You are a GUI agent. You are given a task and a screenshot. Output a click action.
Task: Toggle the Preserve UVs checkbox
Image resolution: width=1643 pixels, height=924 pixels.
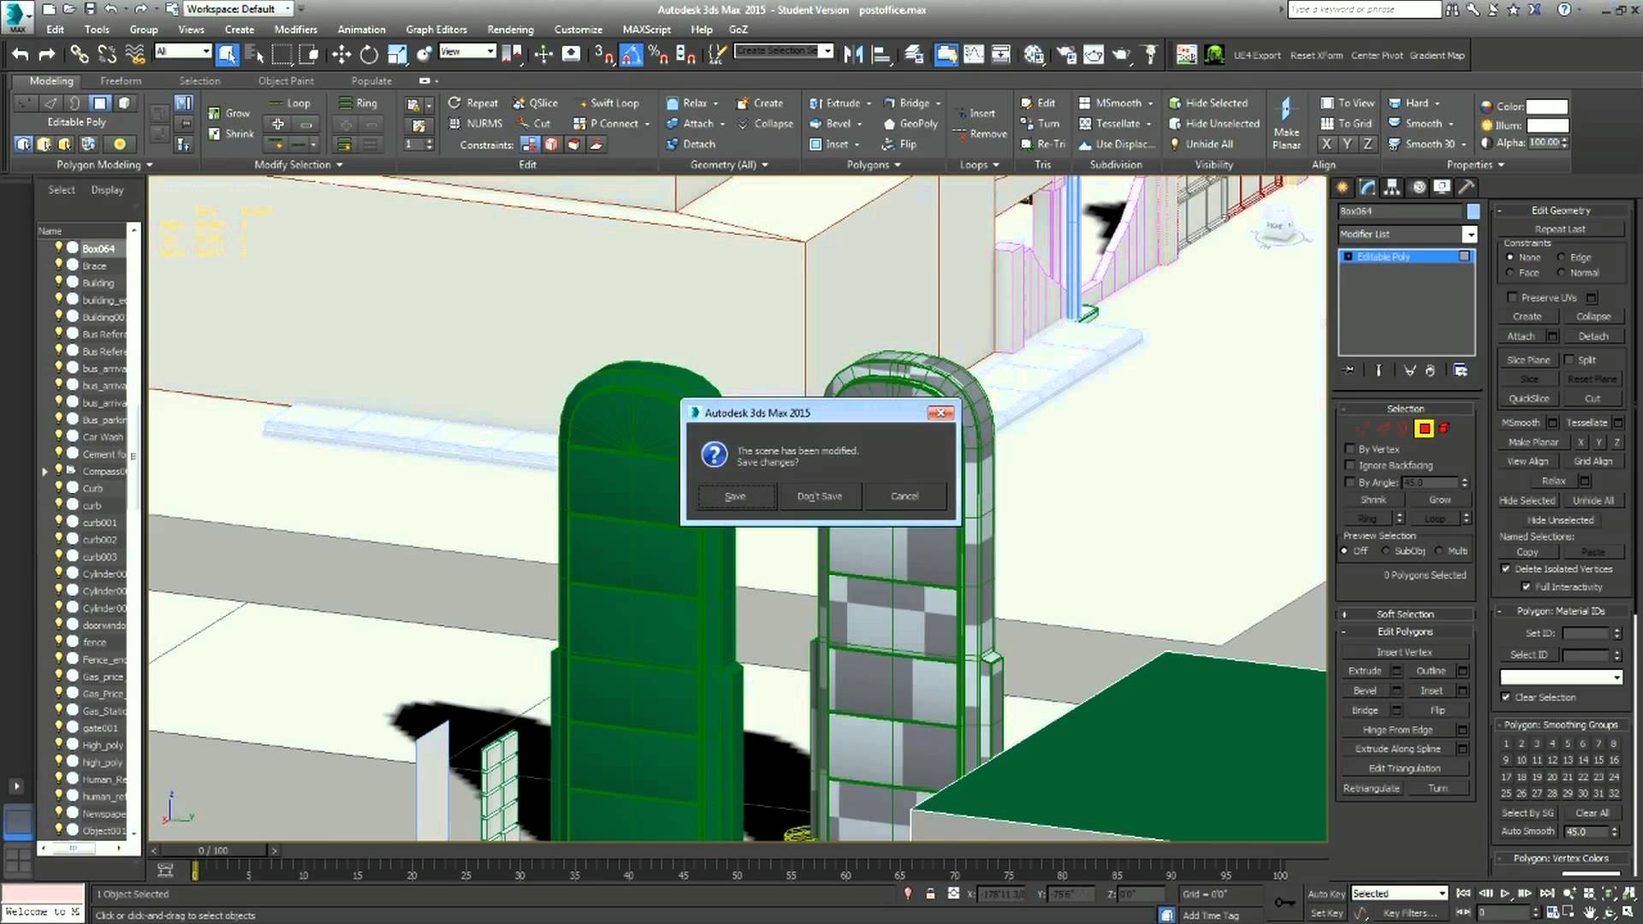click(1512, 298)
